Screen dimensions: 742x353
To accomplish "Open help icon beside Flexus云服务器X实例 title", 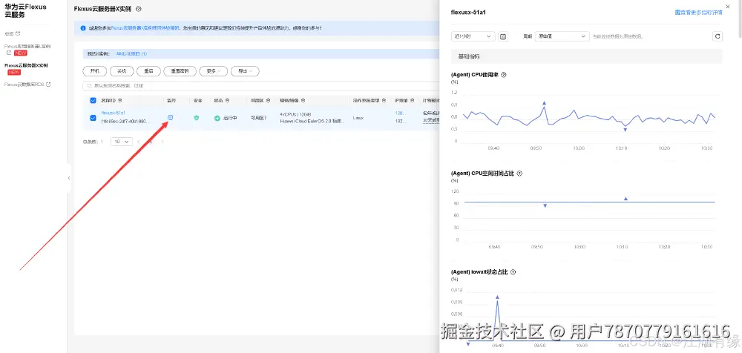I will click(138, 8).
